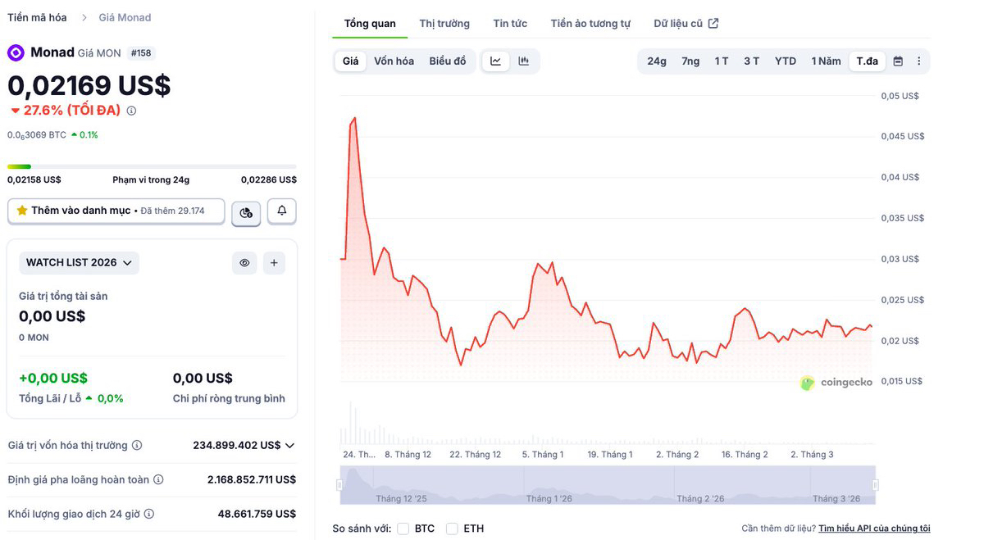Go to Tiền mã hóa breadcrumb
The width and height of the screenshot is (984, 540).
(35, 17)
